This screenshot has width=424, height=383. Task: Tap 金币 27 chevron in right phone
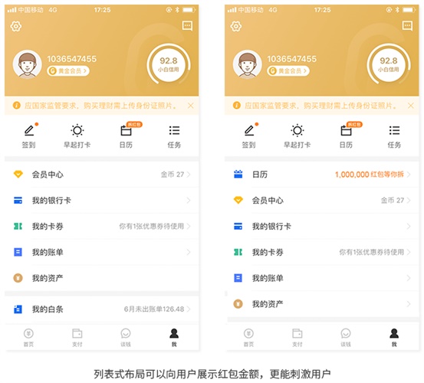tap(409, 201)
